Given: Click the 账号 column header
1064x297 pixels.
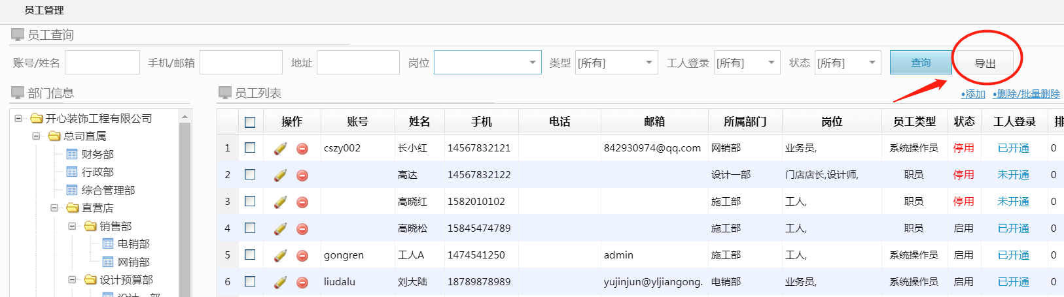Looking at the screenshot, I should (x=357, y=121).
